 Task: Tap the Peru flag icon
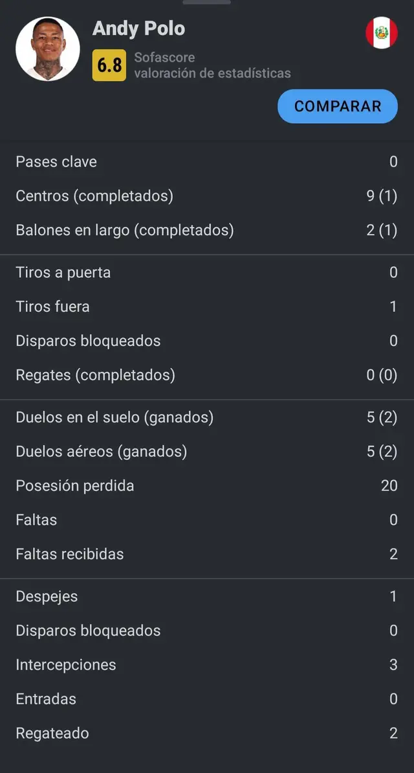pyautogui.click(x=382, y=32)
